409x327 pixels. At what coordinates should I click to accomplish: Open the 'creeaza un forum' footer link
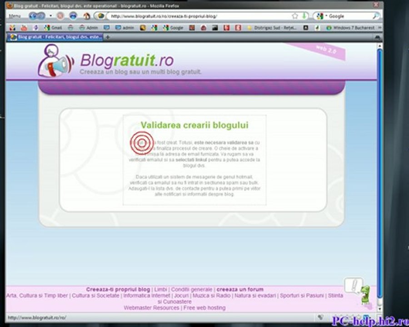point(240,289)
